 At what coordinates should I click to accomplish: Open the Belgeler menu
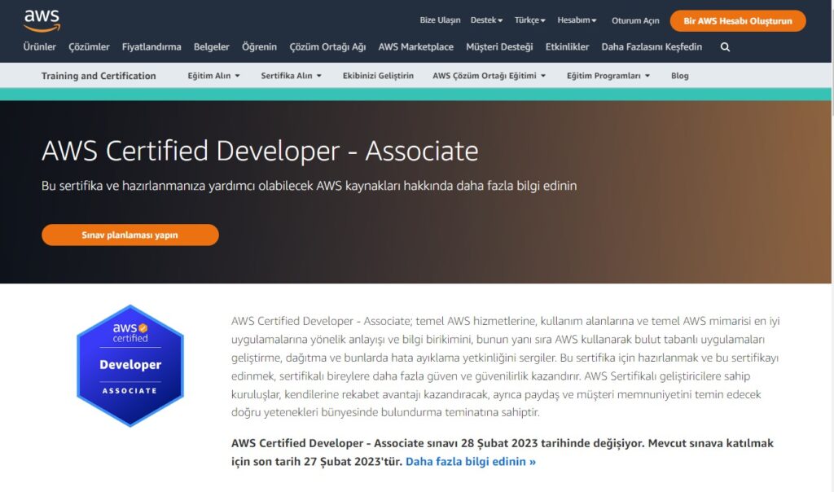[211, 46]
